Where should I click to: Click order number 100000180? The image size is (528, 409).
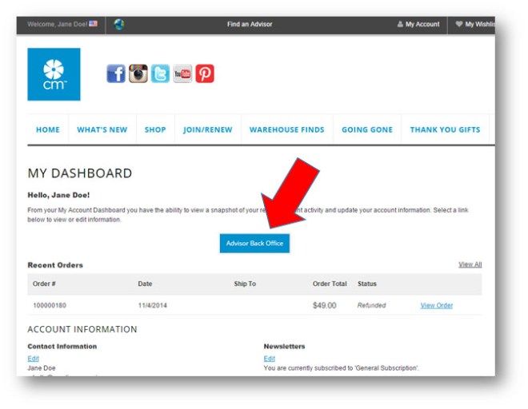50,305
